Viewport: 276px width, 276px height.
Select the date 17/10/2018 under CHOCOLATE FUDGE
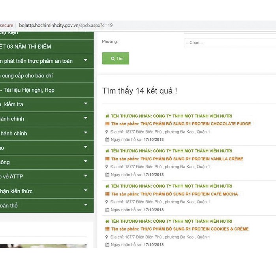tap(154, 140)
